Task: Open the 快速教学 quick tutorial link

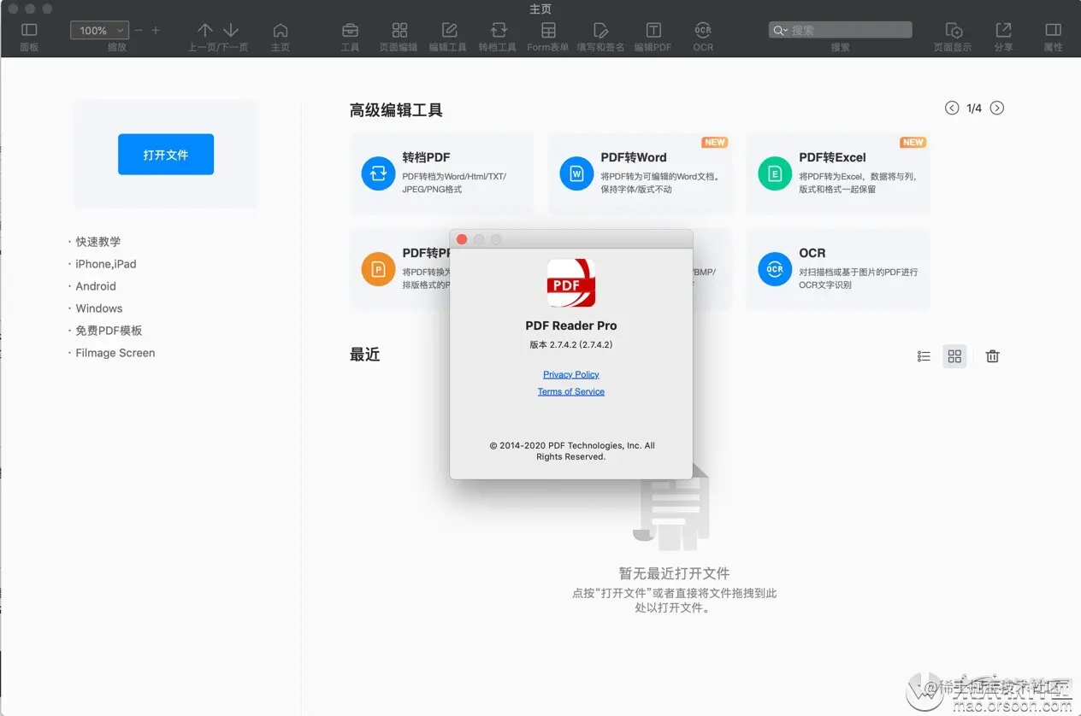Action: point(98,242)
